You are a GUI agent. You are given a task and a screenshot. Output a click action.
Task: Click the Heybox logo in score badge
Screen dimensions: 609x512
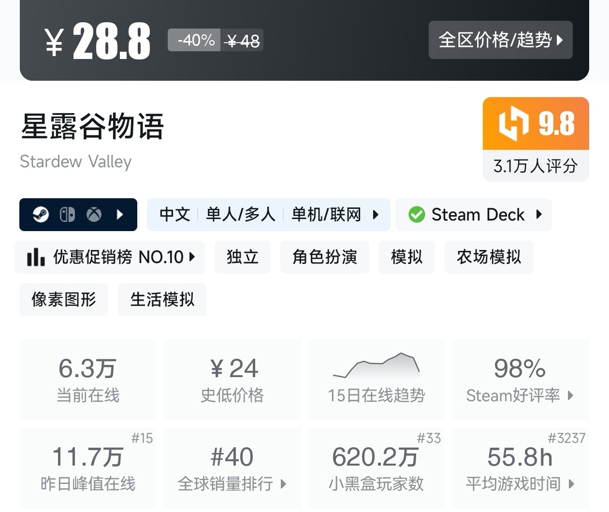coord(513,123)
